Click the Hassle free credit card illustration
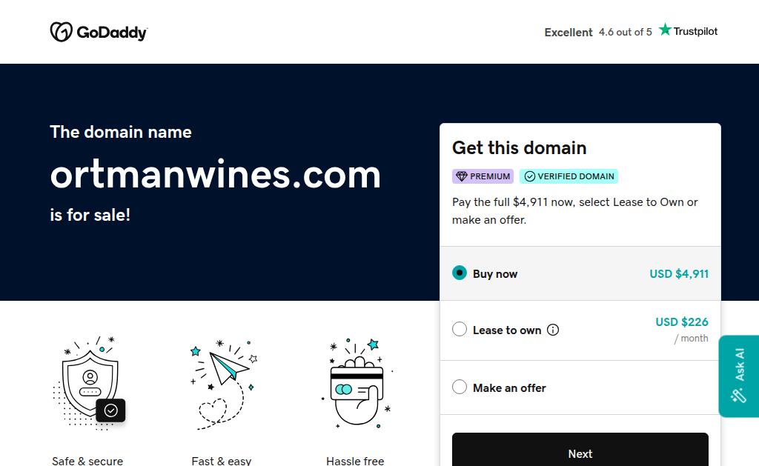759x466 pixels. pyautogui.click(x=357, y=383)
